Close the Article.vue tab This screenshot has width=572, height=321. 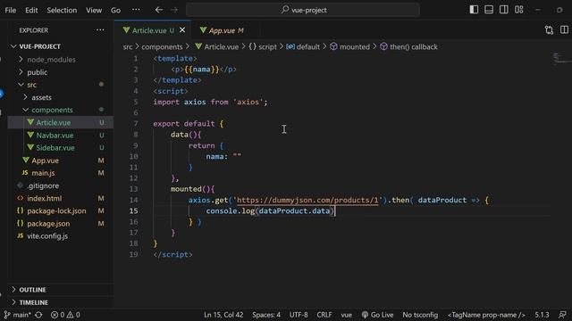pos(182,30)
